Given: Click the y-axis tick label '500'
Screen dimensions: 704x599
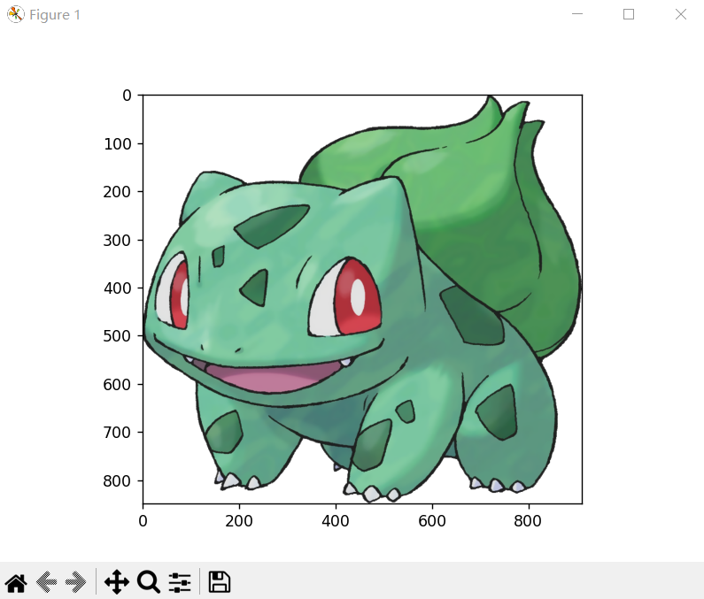Looking at the screenshot, I should 117,336.
